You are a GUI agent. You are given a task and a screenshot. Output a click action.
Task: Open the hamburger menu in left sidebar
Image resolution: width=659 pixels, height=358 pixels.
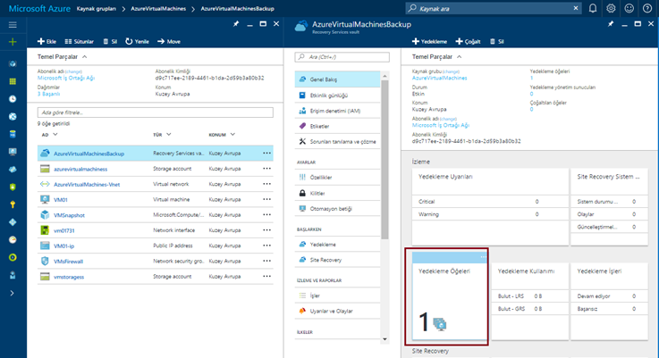pos(13,25)
